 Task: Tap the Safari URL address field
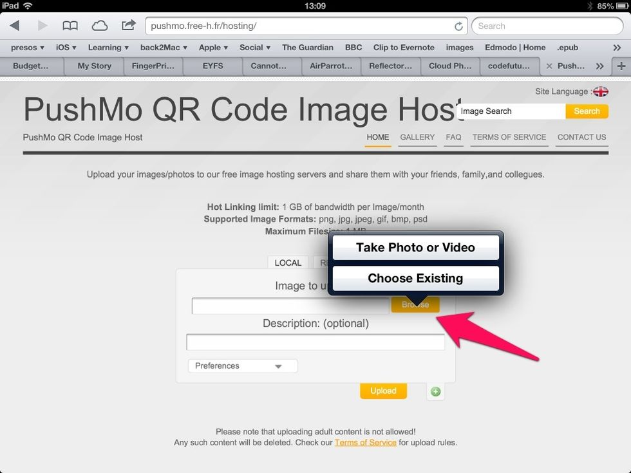click(x=306, y=26)
